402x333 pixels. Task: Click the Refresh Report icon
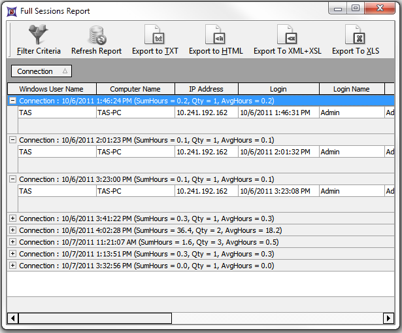pyautogui.click(x=97, y=34)
